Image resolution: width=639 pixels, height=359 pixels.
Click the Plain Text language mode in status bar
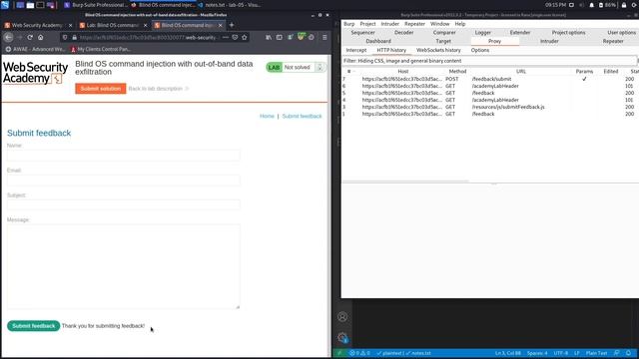[x=596, y=353]
